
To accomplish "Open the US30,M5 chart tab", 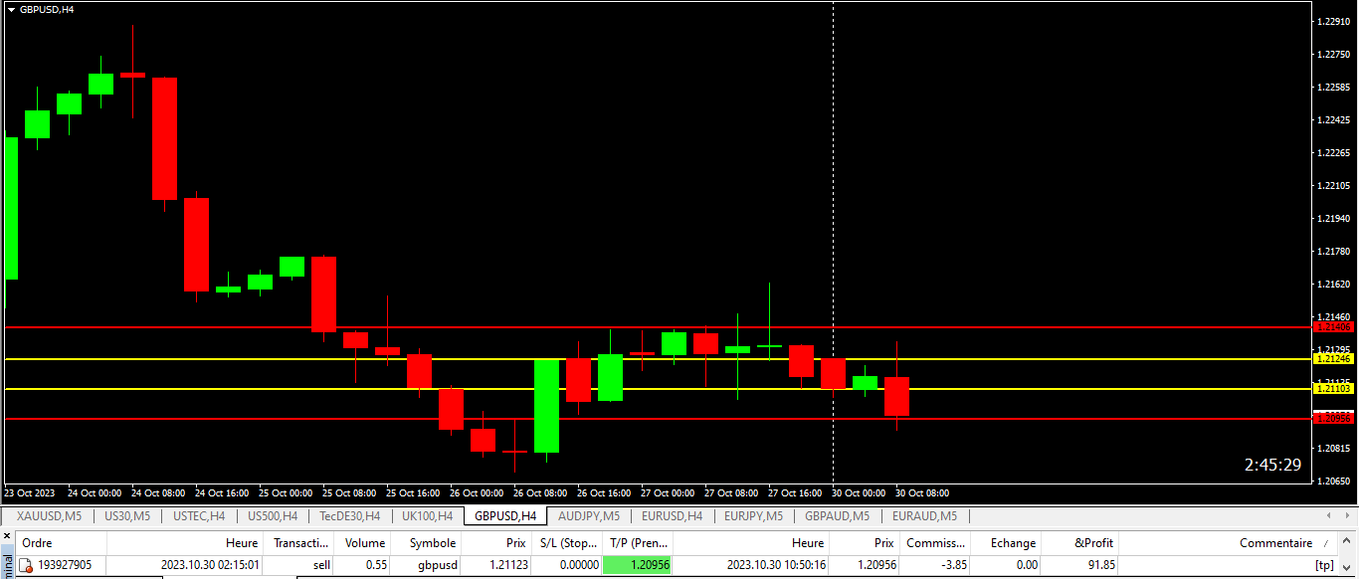I will pos(127,516).
